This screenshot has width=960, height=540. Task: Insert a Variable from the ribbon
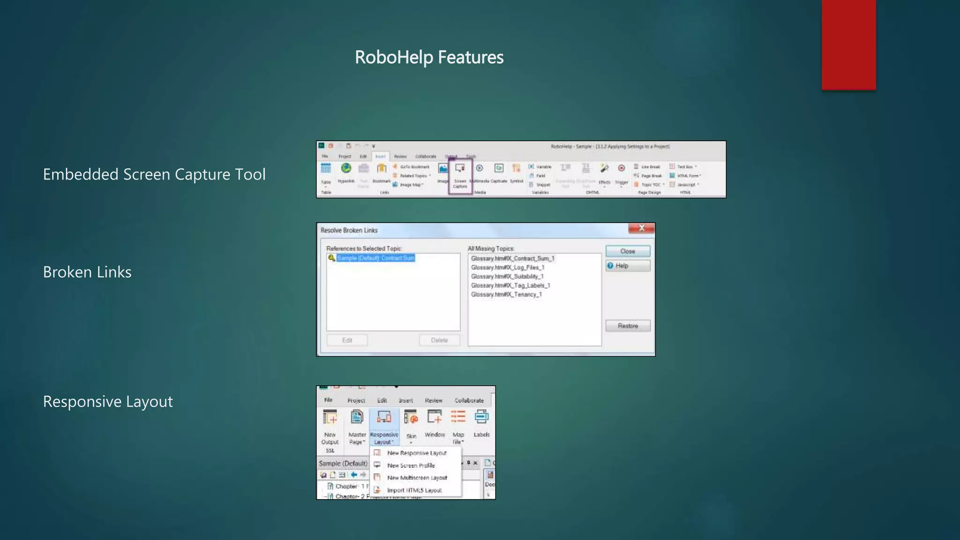click(540, 167)
